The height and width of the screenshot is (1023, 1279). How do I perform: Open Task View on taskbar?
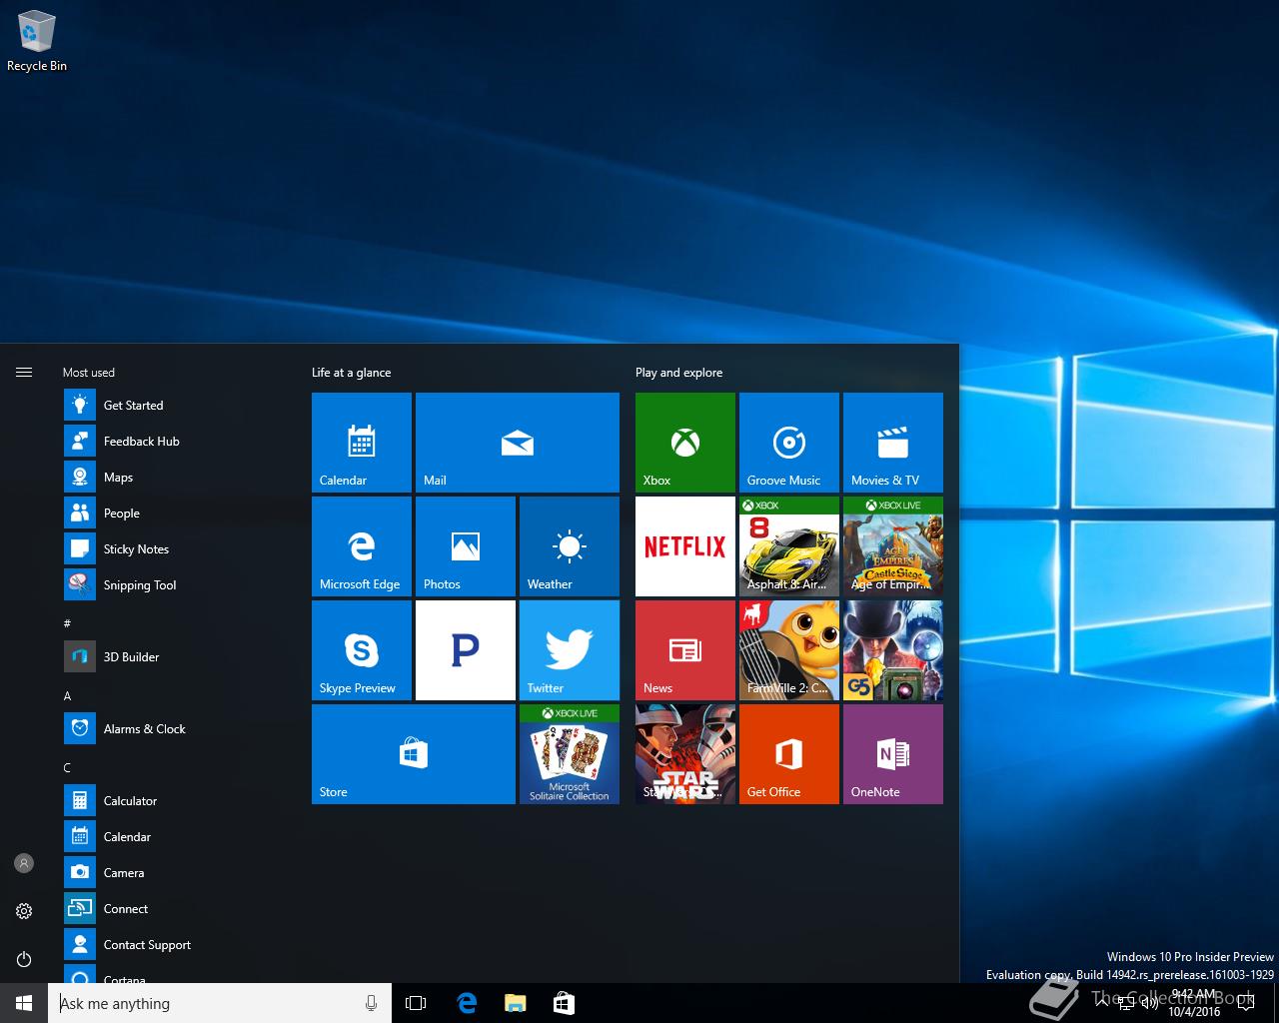[x=416, y=1003]
